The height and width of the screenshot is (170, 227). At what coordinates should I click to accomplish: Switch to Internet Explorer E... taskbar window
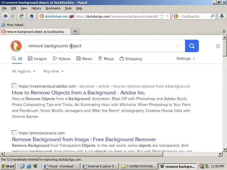[100, 166]
